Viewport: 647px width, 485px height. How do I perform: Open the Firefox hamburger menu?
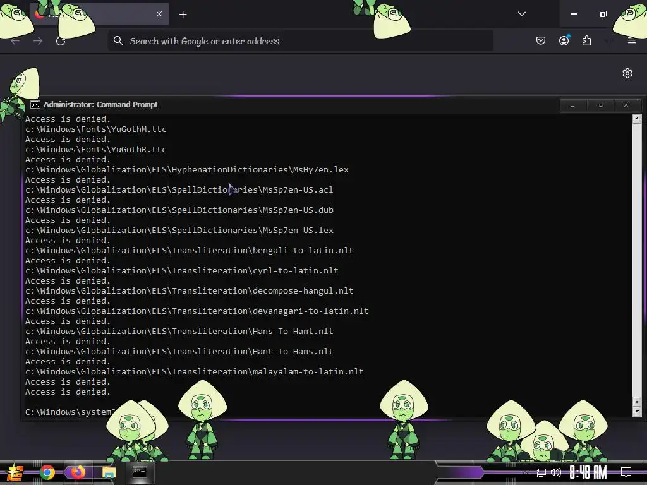coord(631,40)
